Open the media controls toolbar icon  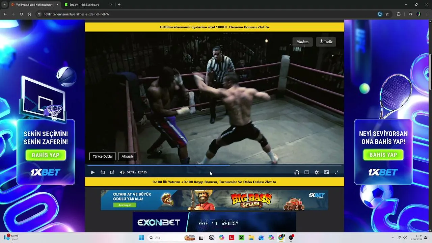(x=410, y=14)
